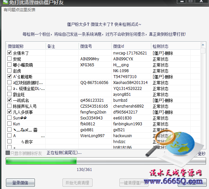Check the checkbox for Kun
209x189 pixels.
[x=9, y=124]
